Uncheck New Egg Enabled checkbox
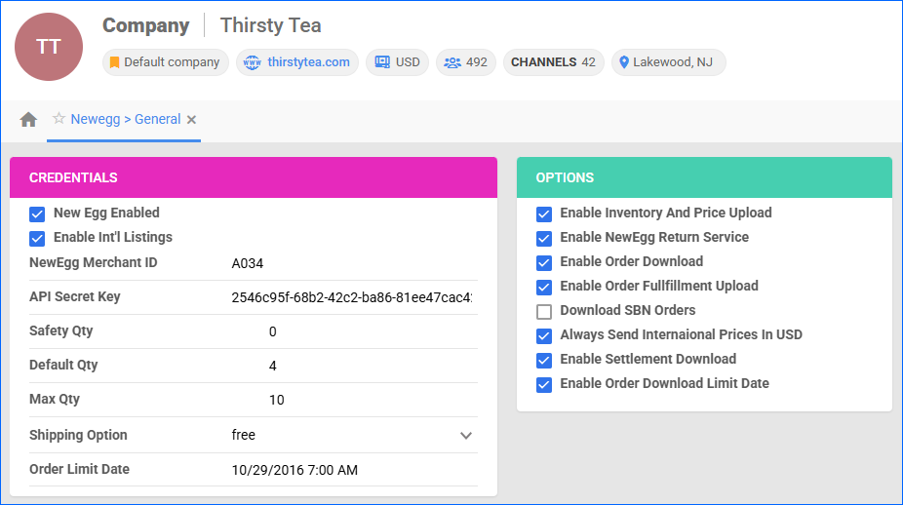The image size is (903, 505). tap(38, 214)
